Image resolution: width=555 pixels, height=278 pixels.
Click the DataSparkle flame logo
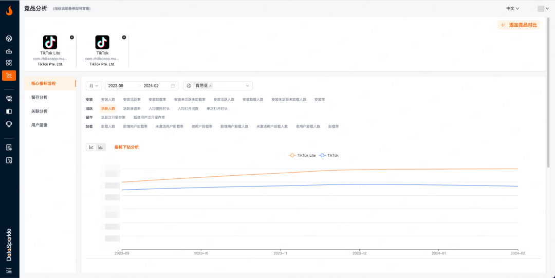click(9, 10)
